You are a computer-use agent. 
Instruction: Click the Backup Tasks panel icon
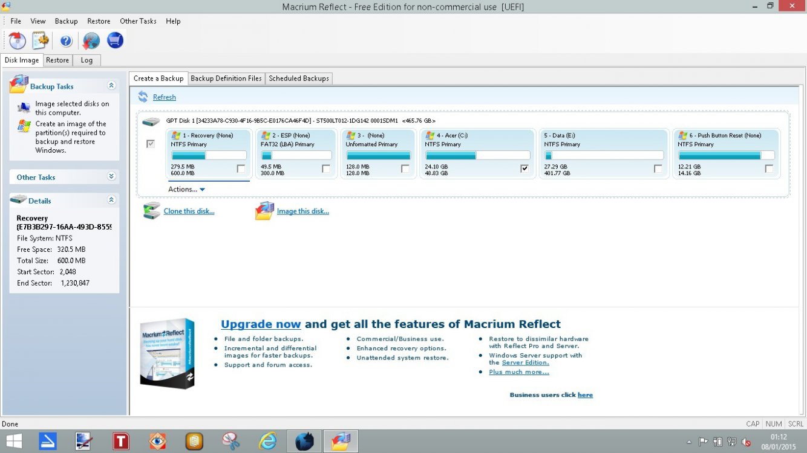(19, 85)
